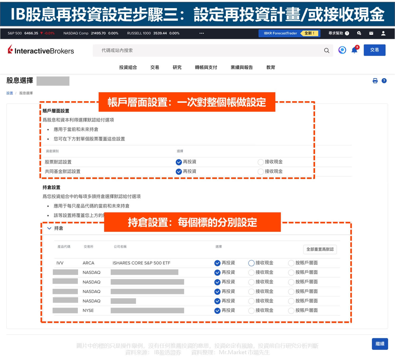
Task: Open the IBKR assistant circle icon
Action: pos(342,50)
